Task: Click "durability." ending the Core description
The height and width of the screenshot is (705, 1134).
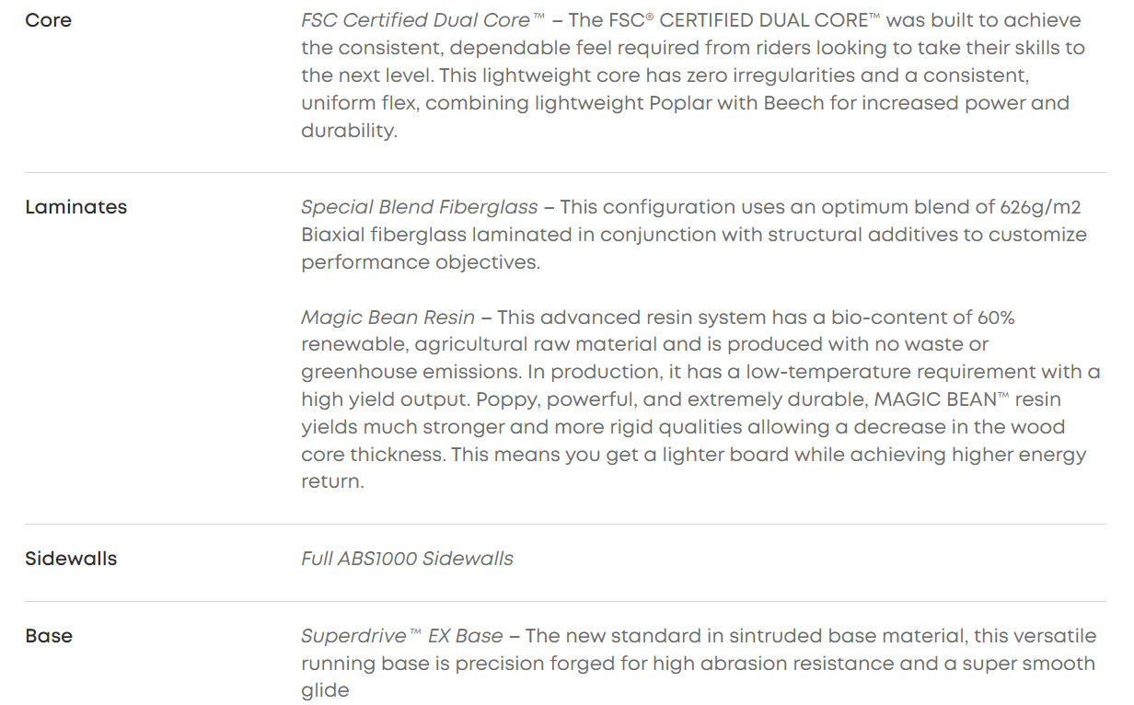Action: coord(349,131)
